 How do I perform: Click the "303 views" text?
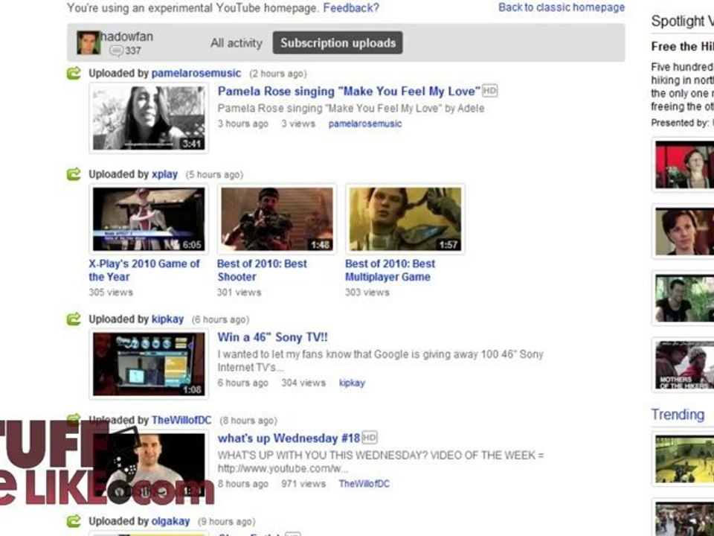point(367,292)
